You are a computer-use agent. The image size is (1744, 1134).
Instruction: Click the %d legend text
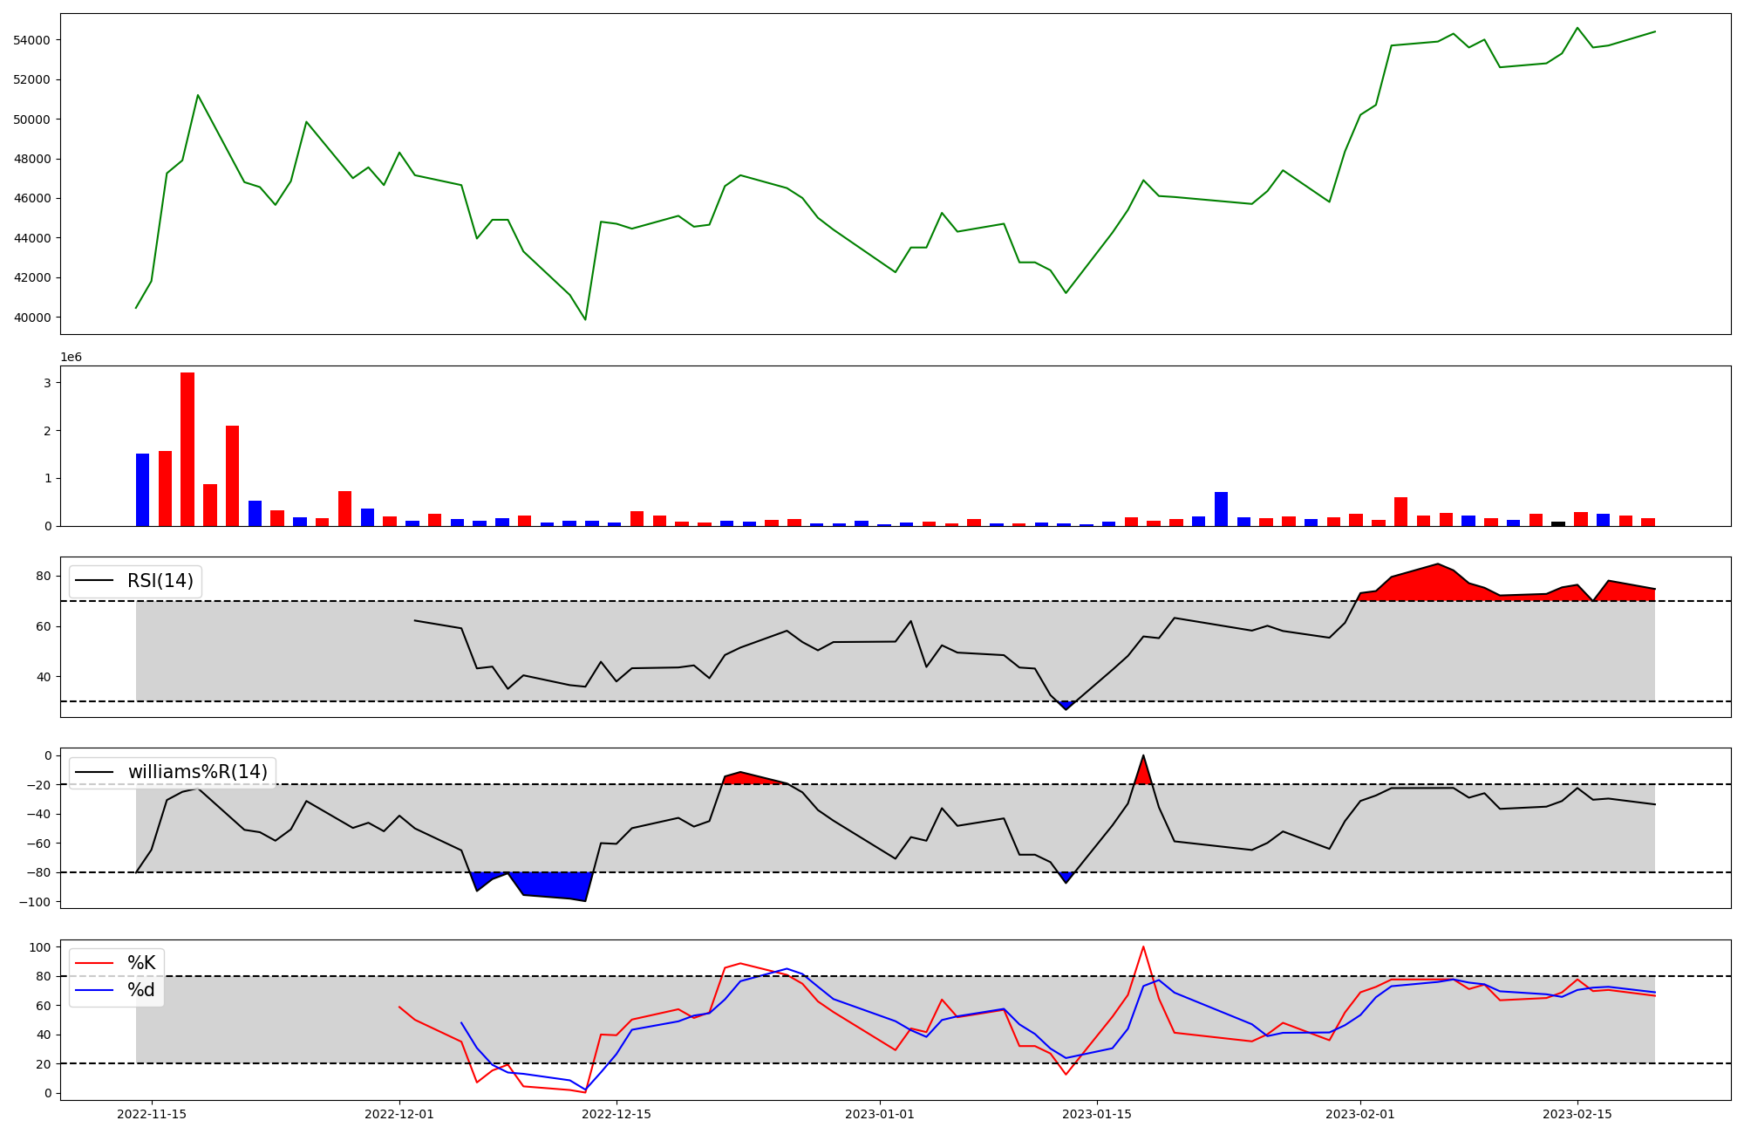pos(140,990)
